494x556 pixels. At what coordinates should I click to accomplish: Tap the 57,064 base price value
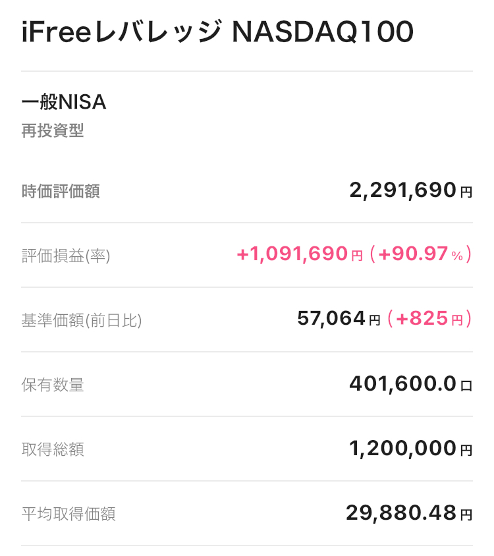[331, 319]
